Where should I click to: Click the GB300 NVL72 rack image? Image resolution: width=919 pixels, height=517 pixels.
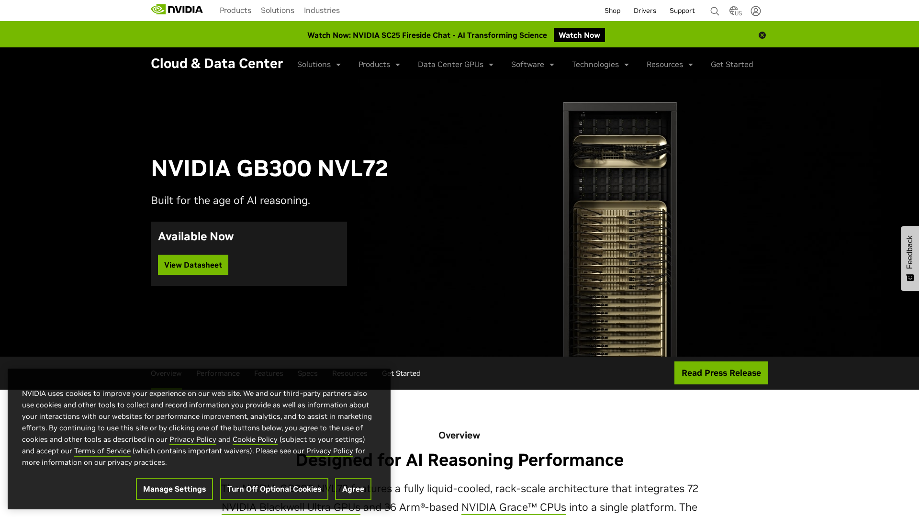619,230
